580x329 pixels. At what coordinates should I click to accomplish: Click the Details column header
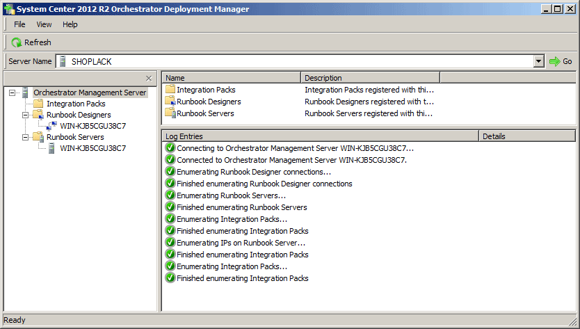pos(527,136)
